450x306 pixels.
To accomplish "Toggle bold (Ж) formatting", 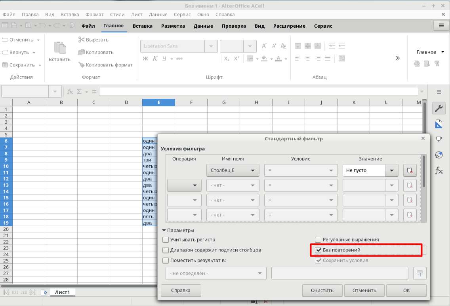I will [145, 59].
